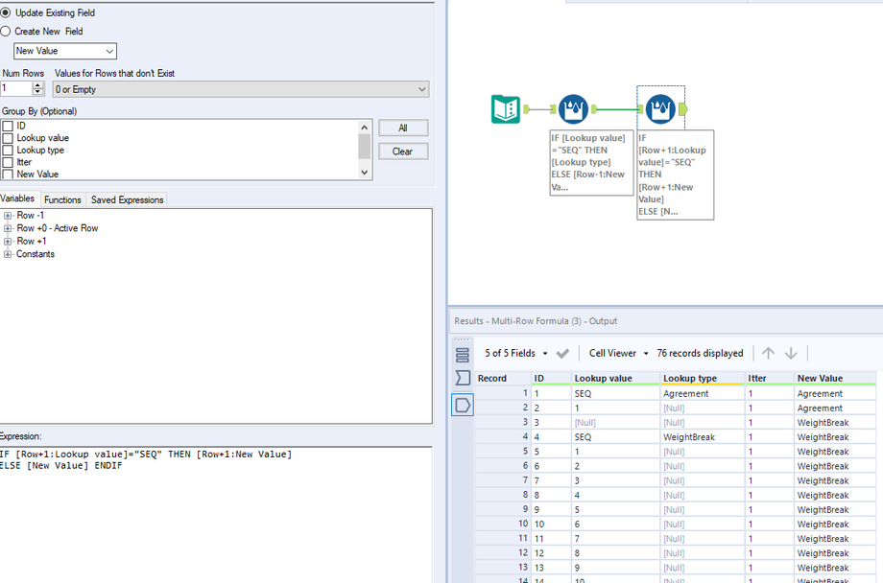883x583 pixels.
Task: Open the 5 of 5 Fields dropdown arrow
Action: (x=545, y=354)
